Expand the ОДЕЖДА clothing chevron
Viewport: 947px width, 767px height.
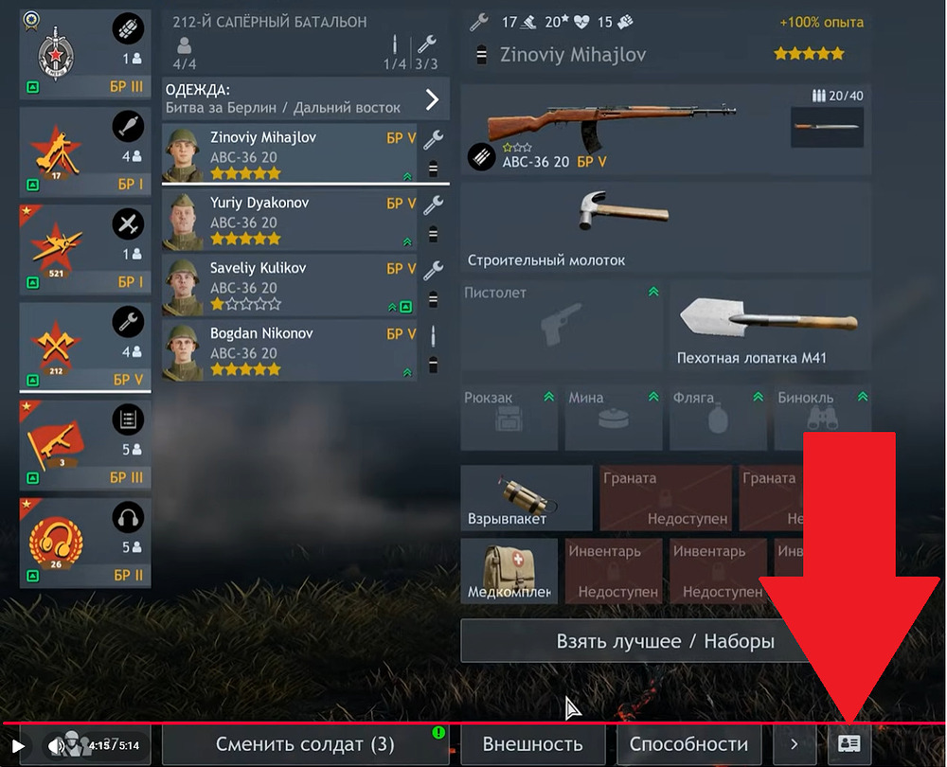tap(432, 99)
